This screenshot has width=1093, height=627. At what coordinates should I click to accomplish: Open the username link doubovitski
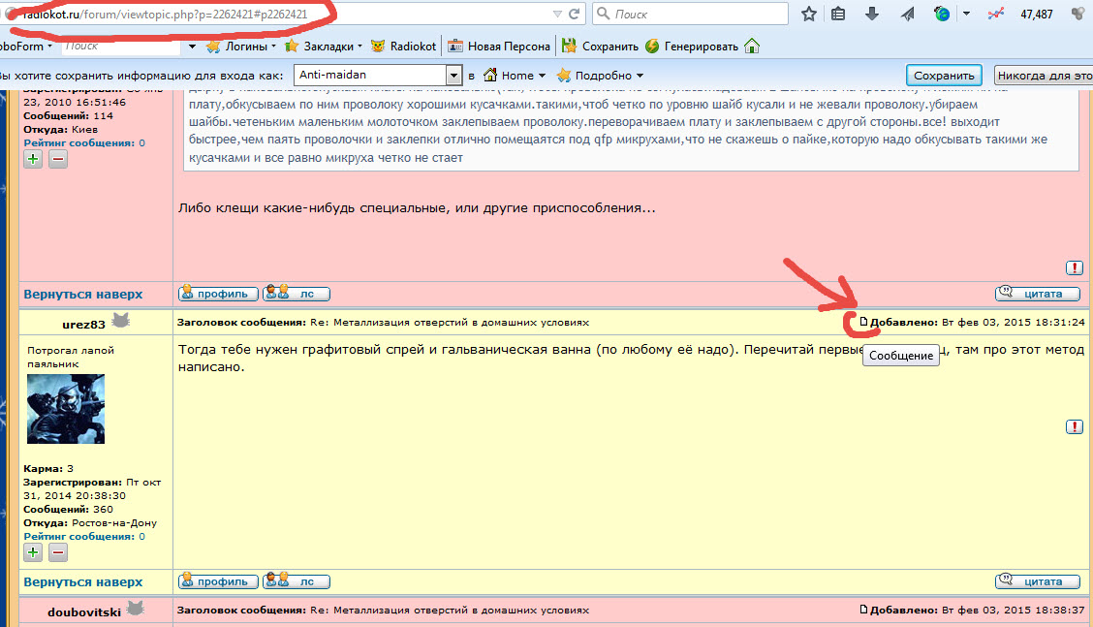(84, 612)
